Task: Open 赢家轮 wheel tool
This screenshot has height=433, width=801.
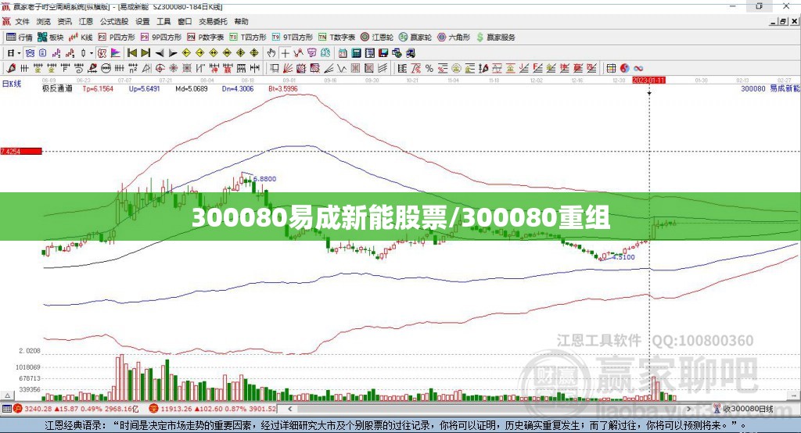Action: point(415,38)
